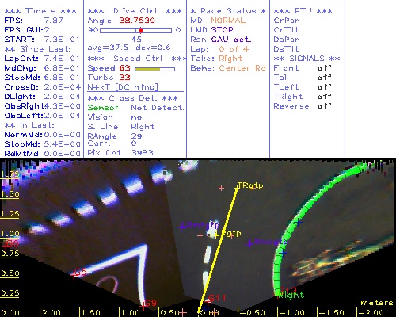Select the green Right lane label

(x=291, y=295)
